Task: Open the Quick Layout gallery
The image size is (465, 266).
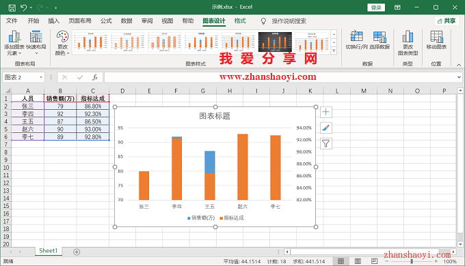Action: (x=36, y=43)
